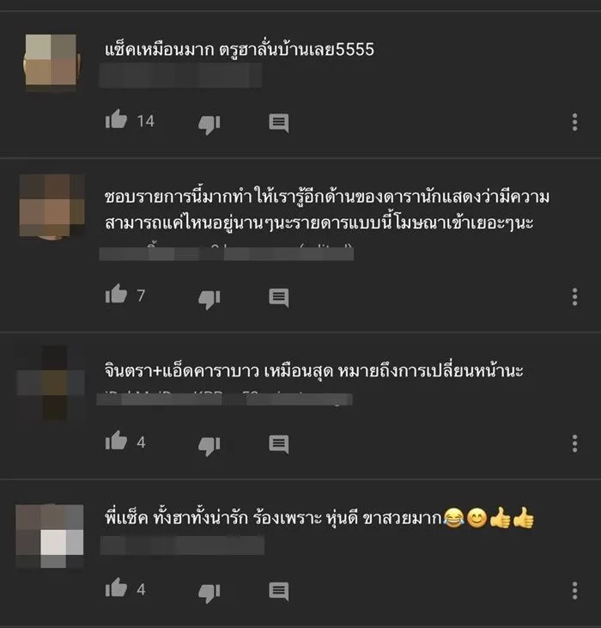The width and height of the screenshot is (601, 628).
Task: Open replies on the 14-like comment
Action: click(x=279, y=123)
